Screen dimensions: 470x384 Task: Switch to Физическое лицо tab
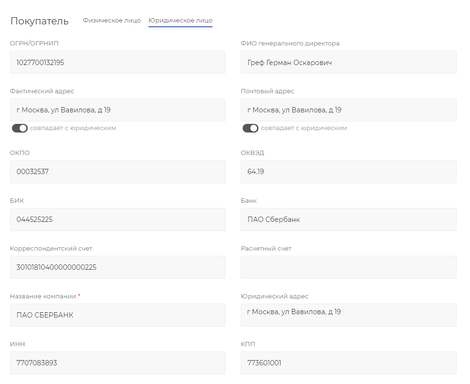click(112, 21)
